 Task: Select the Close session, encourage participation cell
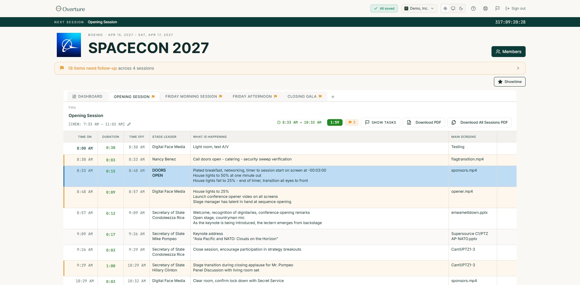[x=319, y=253]
